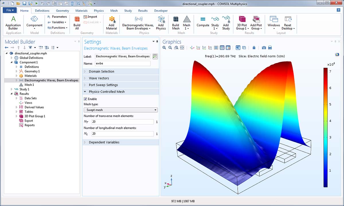344x206 pixels.
Task: Toggle the view lock icon in Graphics
Action: 254,48
